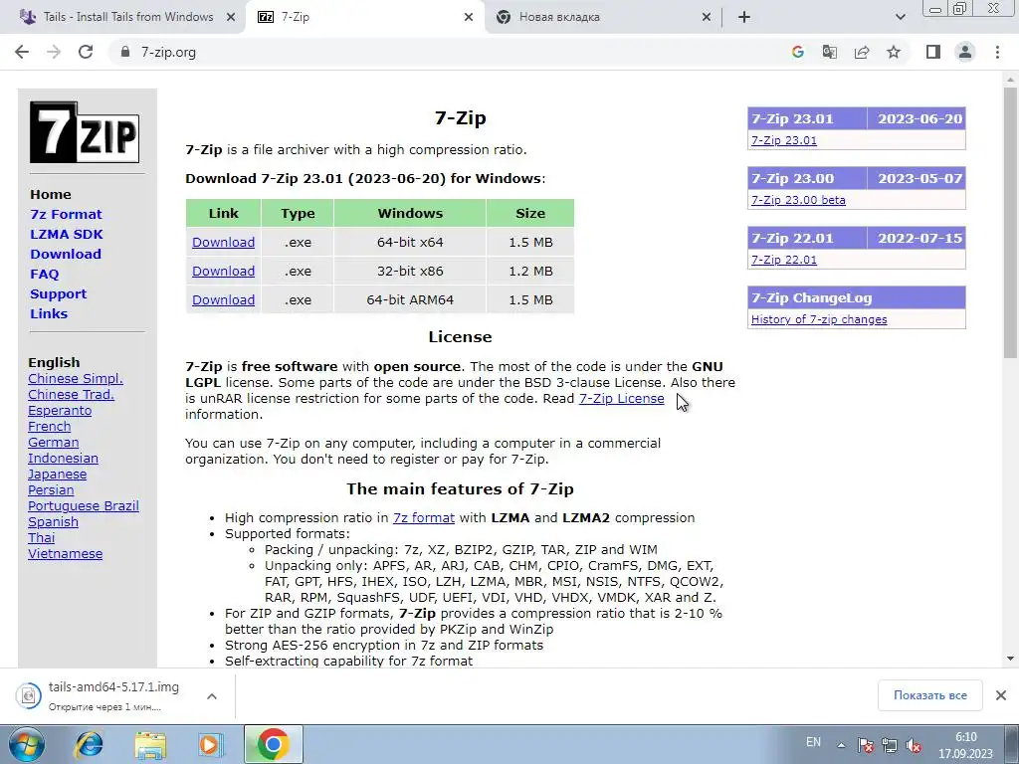
Task: Switch language to French
Action: point(50,426)
